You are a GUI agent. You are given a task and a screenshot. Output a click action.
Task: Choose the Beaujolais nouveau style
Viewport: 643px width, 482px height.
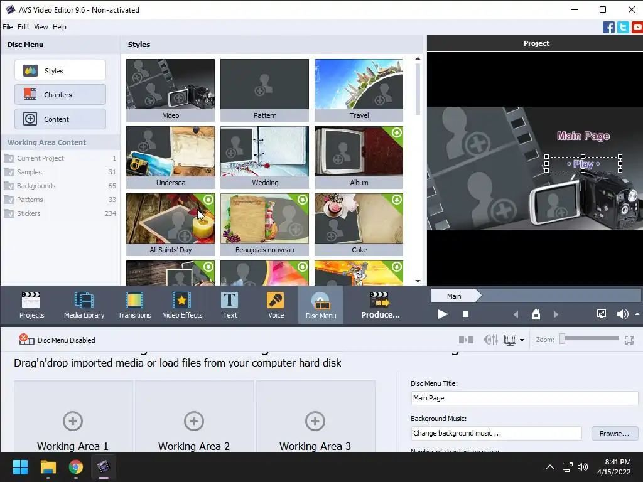[x=264, y=224]
